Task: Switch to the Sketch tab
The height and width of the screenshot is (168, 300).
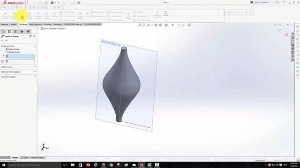Action: click(x=14, y=24)
